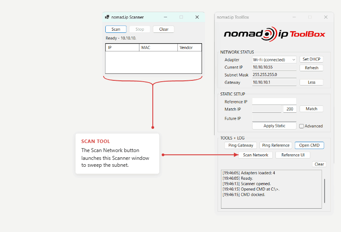341x232 pixels.
Task: Click the nomad.ip Scanner app icon
Action: pos(107,17)
